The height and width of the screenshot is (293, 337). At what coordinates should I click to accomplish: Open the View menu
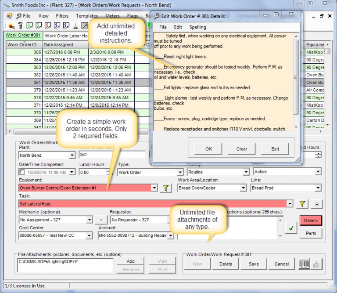pos(43,16)
